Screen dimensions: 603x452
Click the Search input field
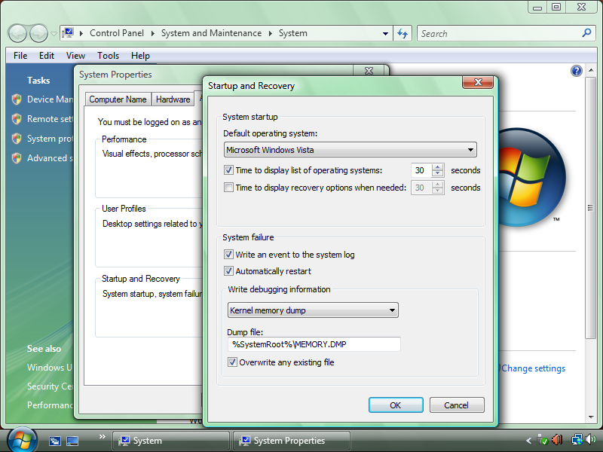(500, 33)
